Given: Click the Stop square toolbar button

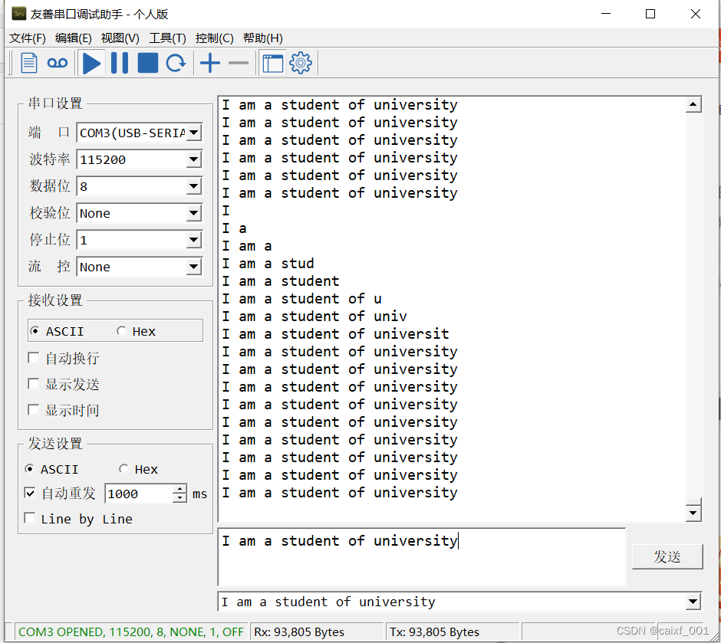Looking at the screenshot, I should [147, 63].
